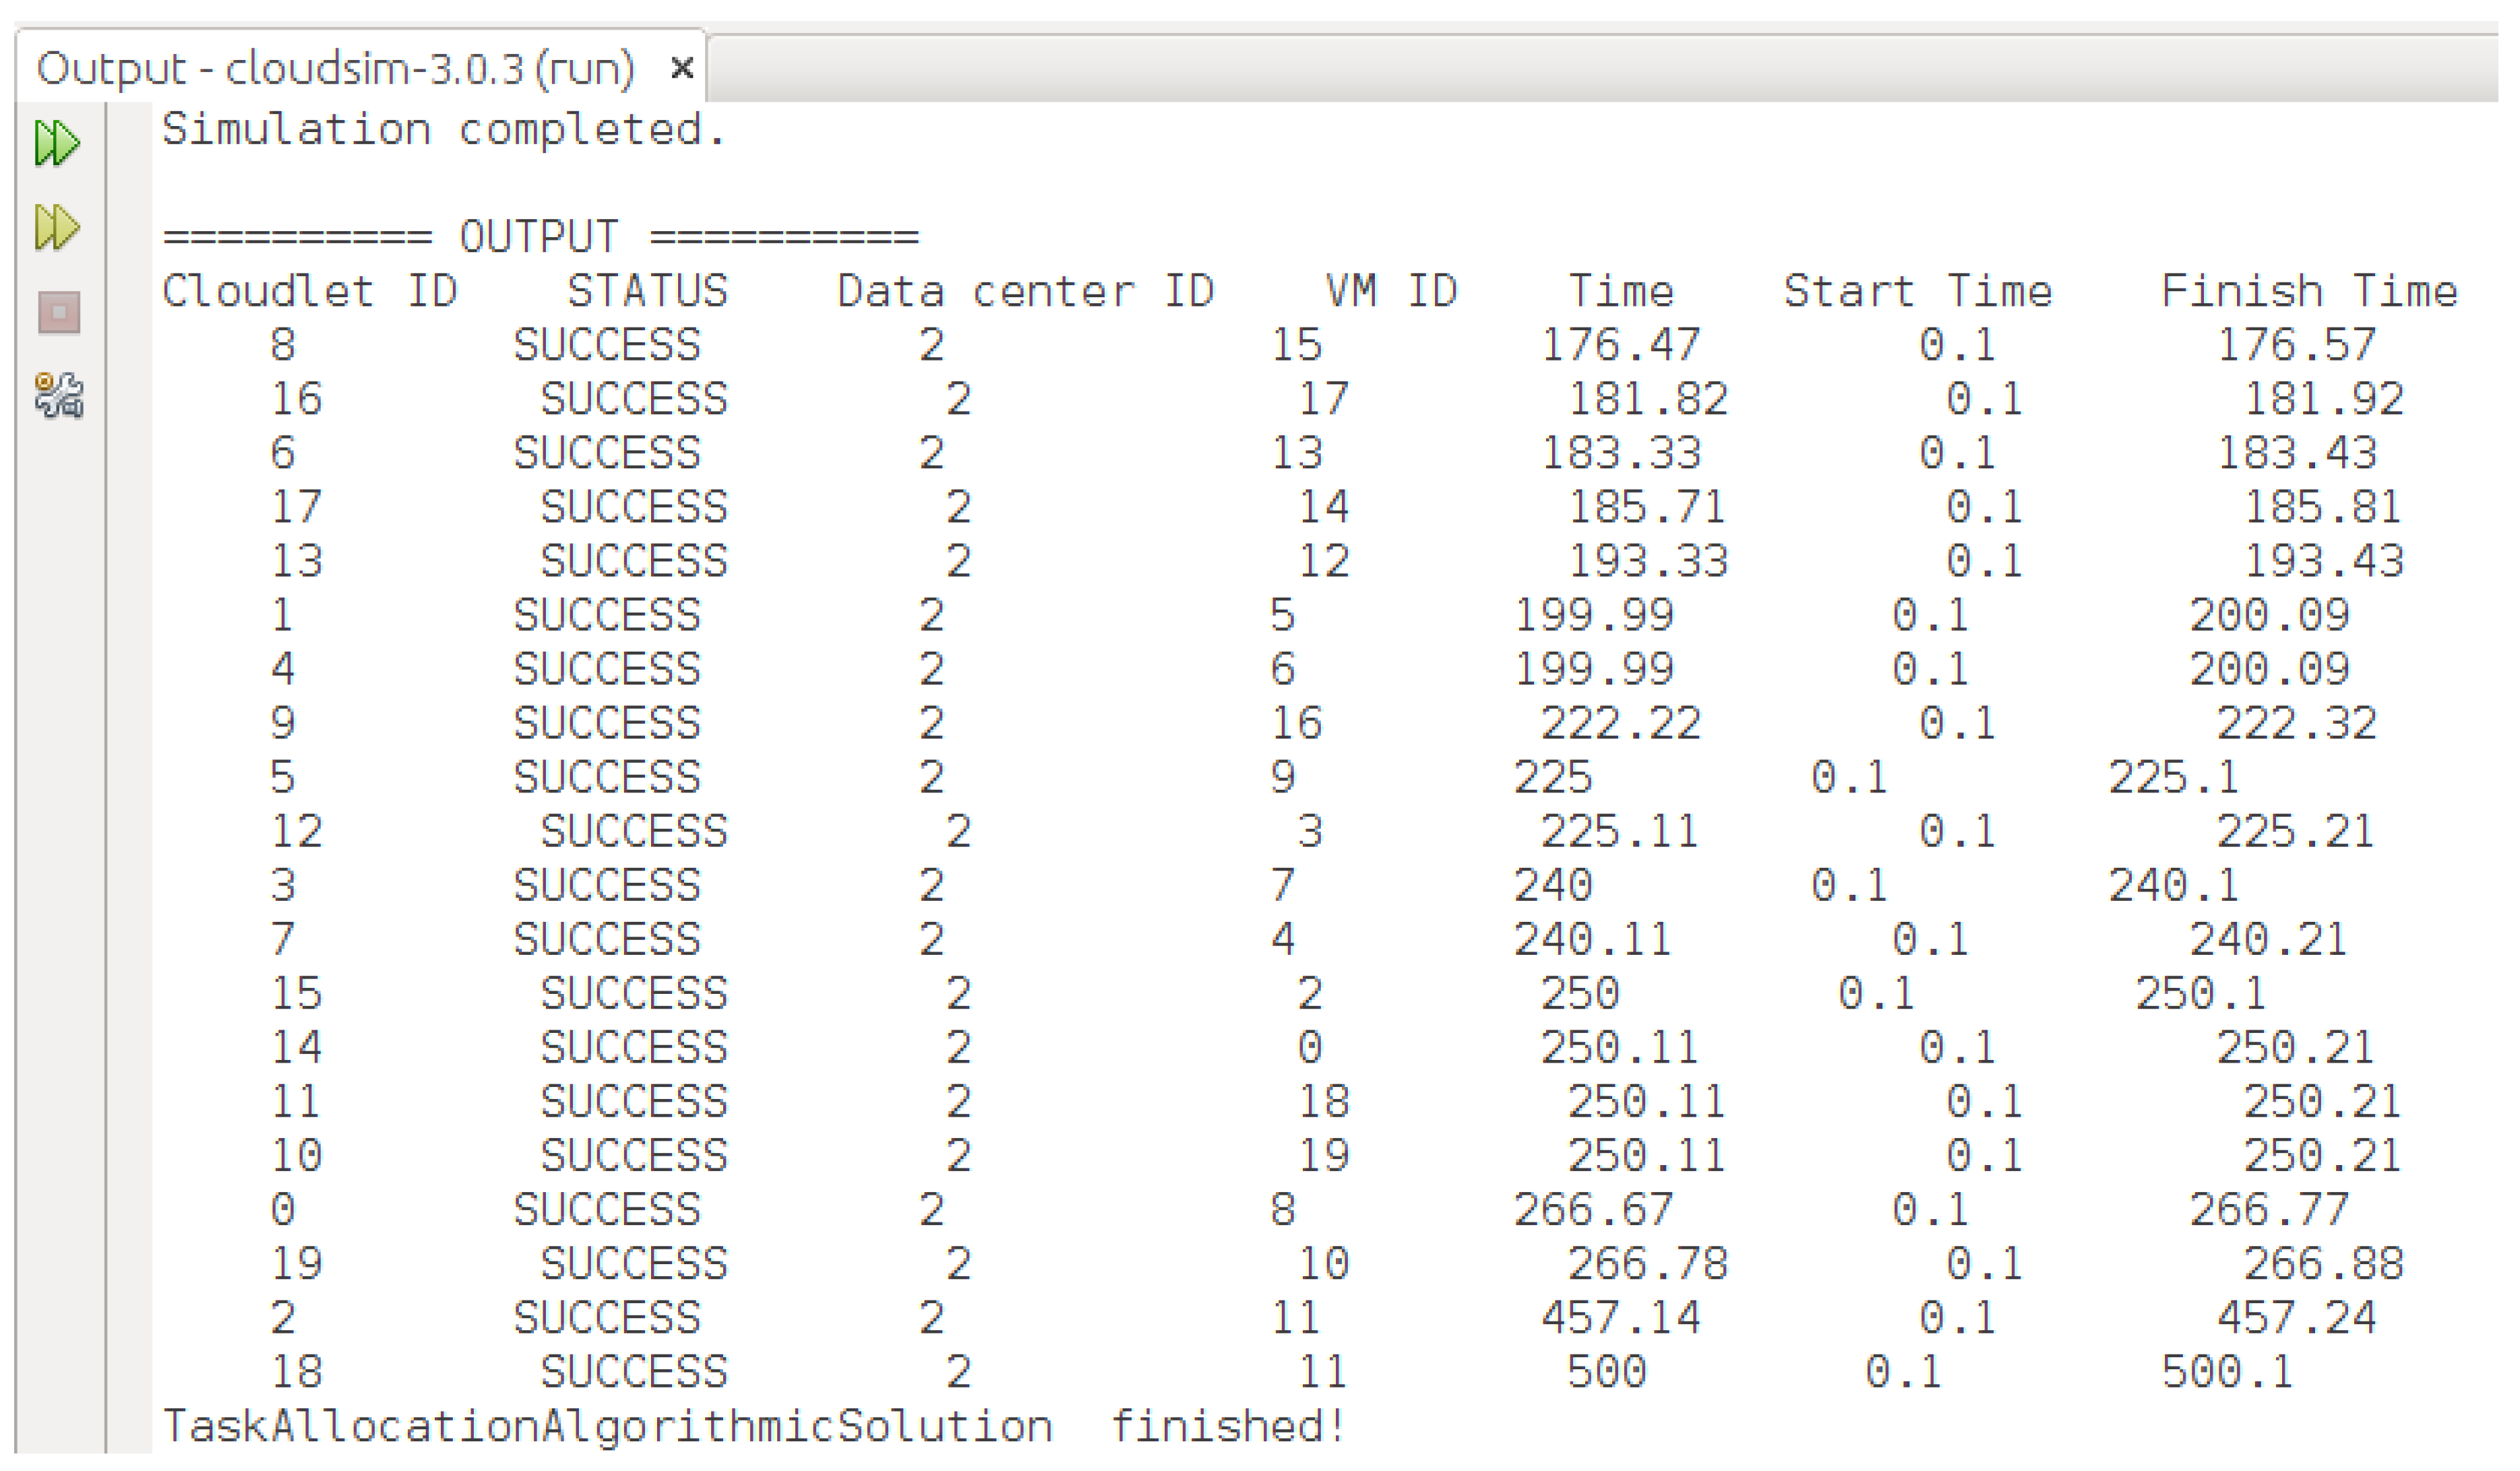Image resolution: width=2520 pixels, height=1471 pixels.
Task: Click the 'Start Time' column header
Action: 1917,292
